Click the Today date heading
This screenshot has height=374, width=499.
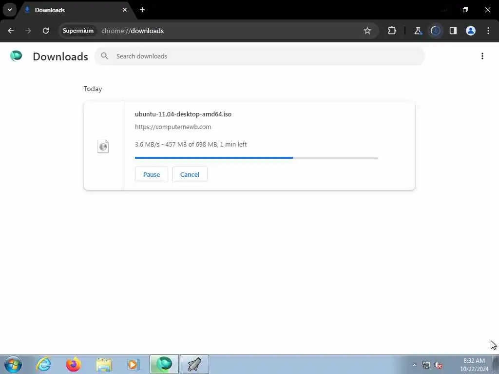point(93,89)
